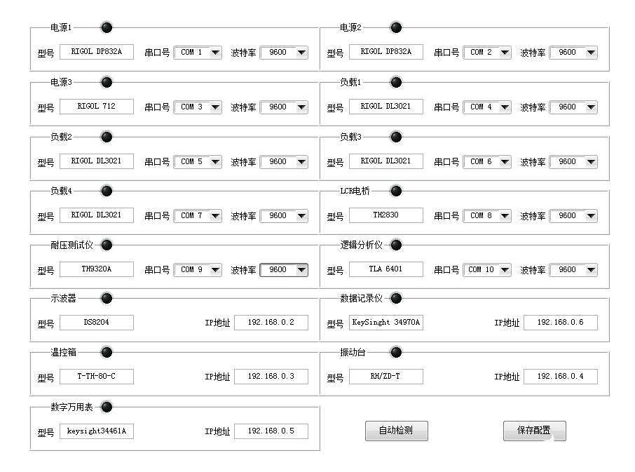Click the 电源2 status indicator light

click(x=396, y=28)
